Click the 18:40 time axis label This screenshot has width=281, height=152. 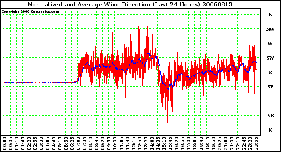[201, 143]
